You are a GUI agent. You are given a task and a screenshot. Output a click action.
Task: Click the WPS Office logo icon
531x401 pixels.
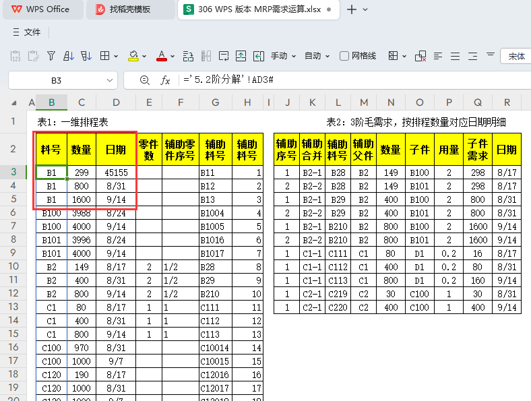click(x=17, y=9)
